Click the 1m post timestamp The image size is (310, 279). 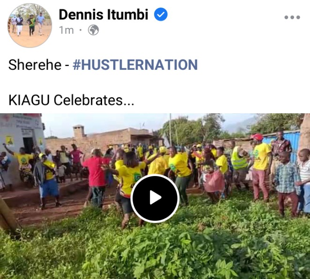(x=66, y=30)
